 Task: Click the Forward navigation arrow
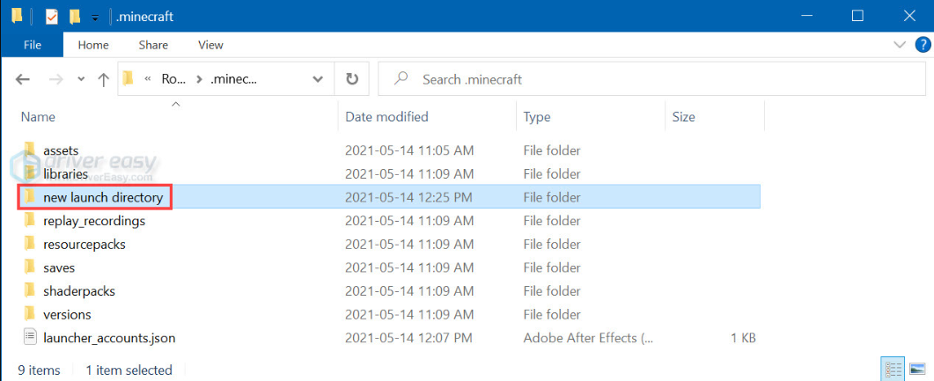pyautogui.click(x=56, y=79)
